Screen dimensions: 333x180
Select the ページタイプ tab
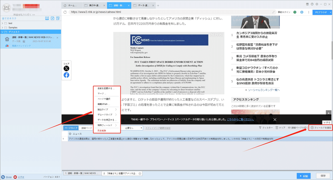(x=71, y=128)
